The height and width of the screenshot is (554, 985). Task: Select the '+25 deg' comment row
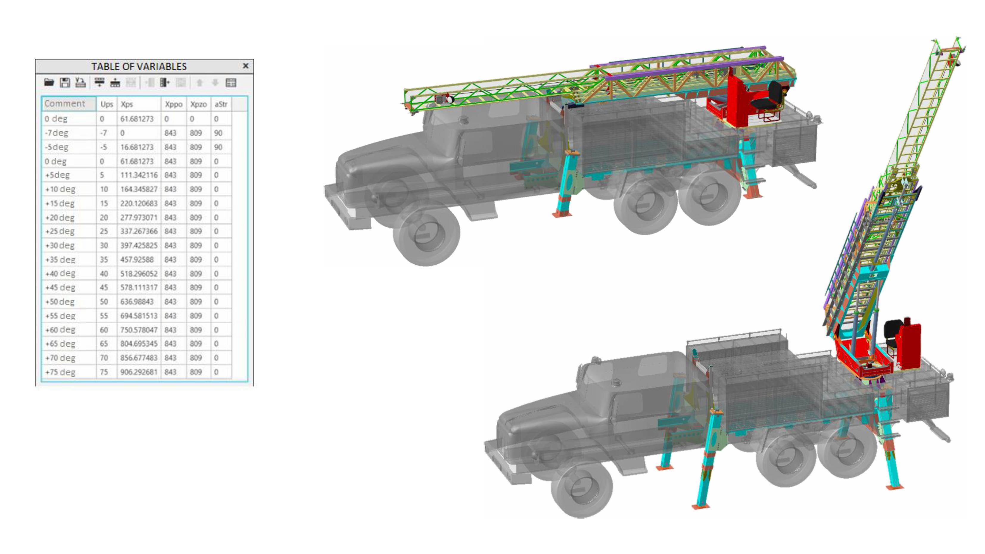click(69, 231)
